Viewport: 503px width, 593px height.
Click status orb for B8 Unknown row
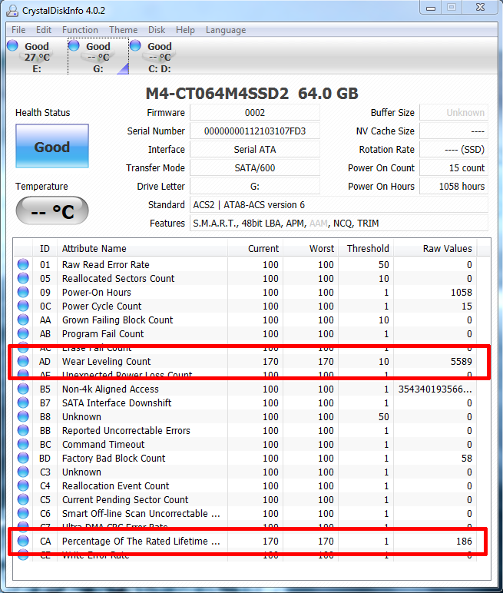23,416
